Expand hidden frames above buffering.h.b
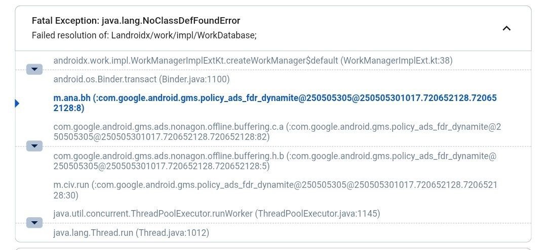 pos(34,146)
